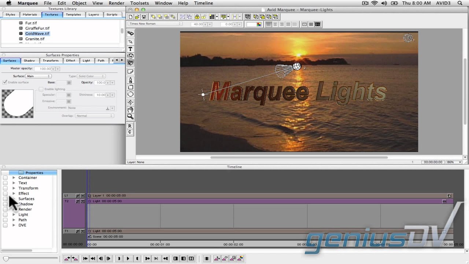Enable the Light property checkbox
This screenshot has width=469, height=264.
(5, 214)
